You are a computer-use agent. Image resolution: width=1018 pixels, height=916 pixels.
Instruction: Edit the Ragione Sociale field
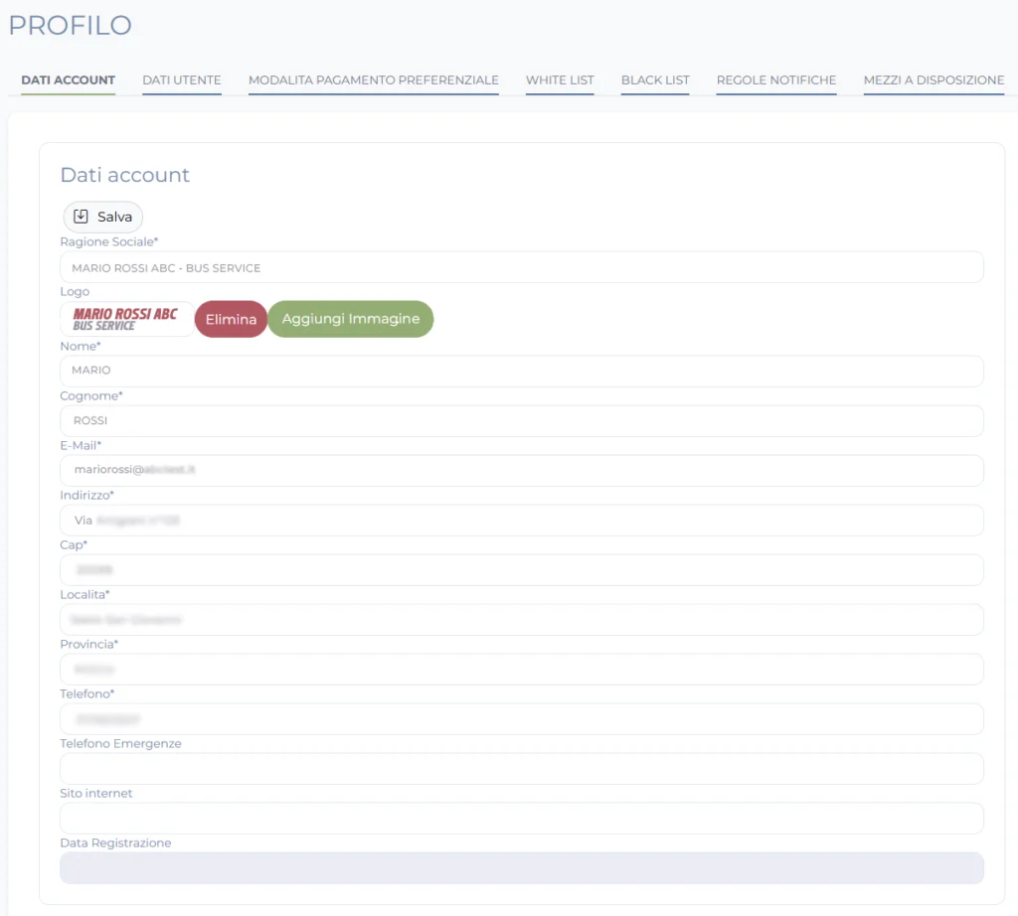pyautogui.click(x=522, y=267)
